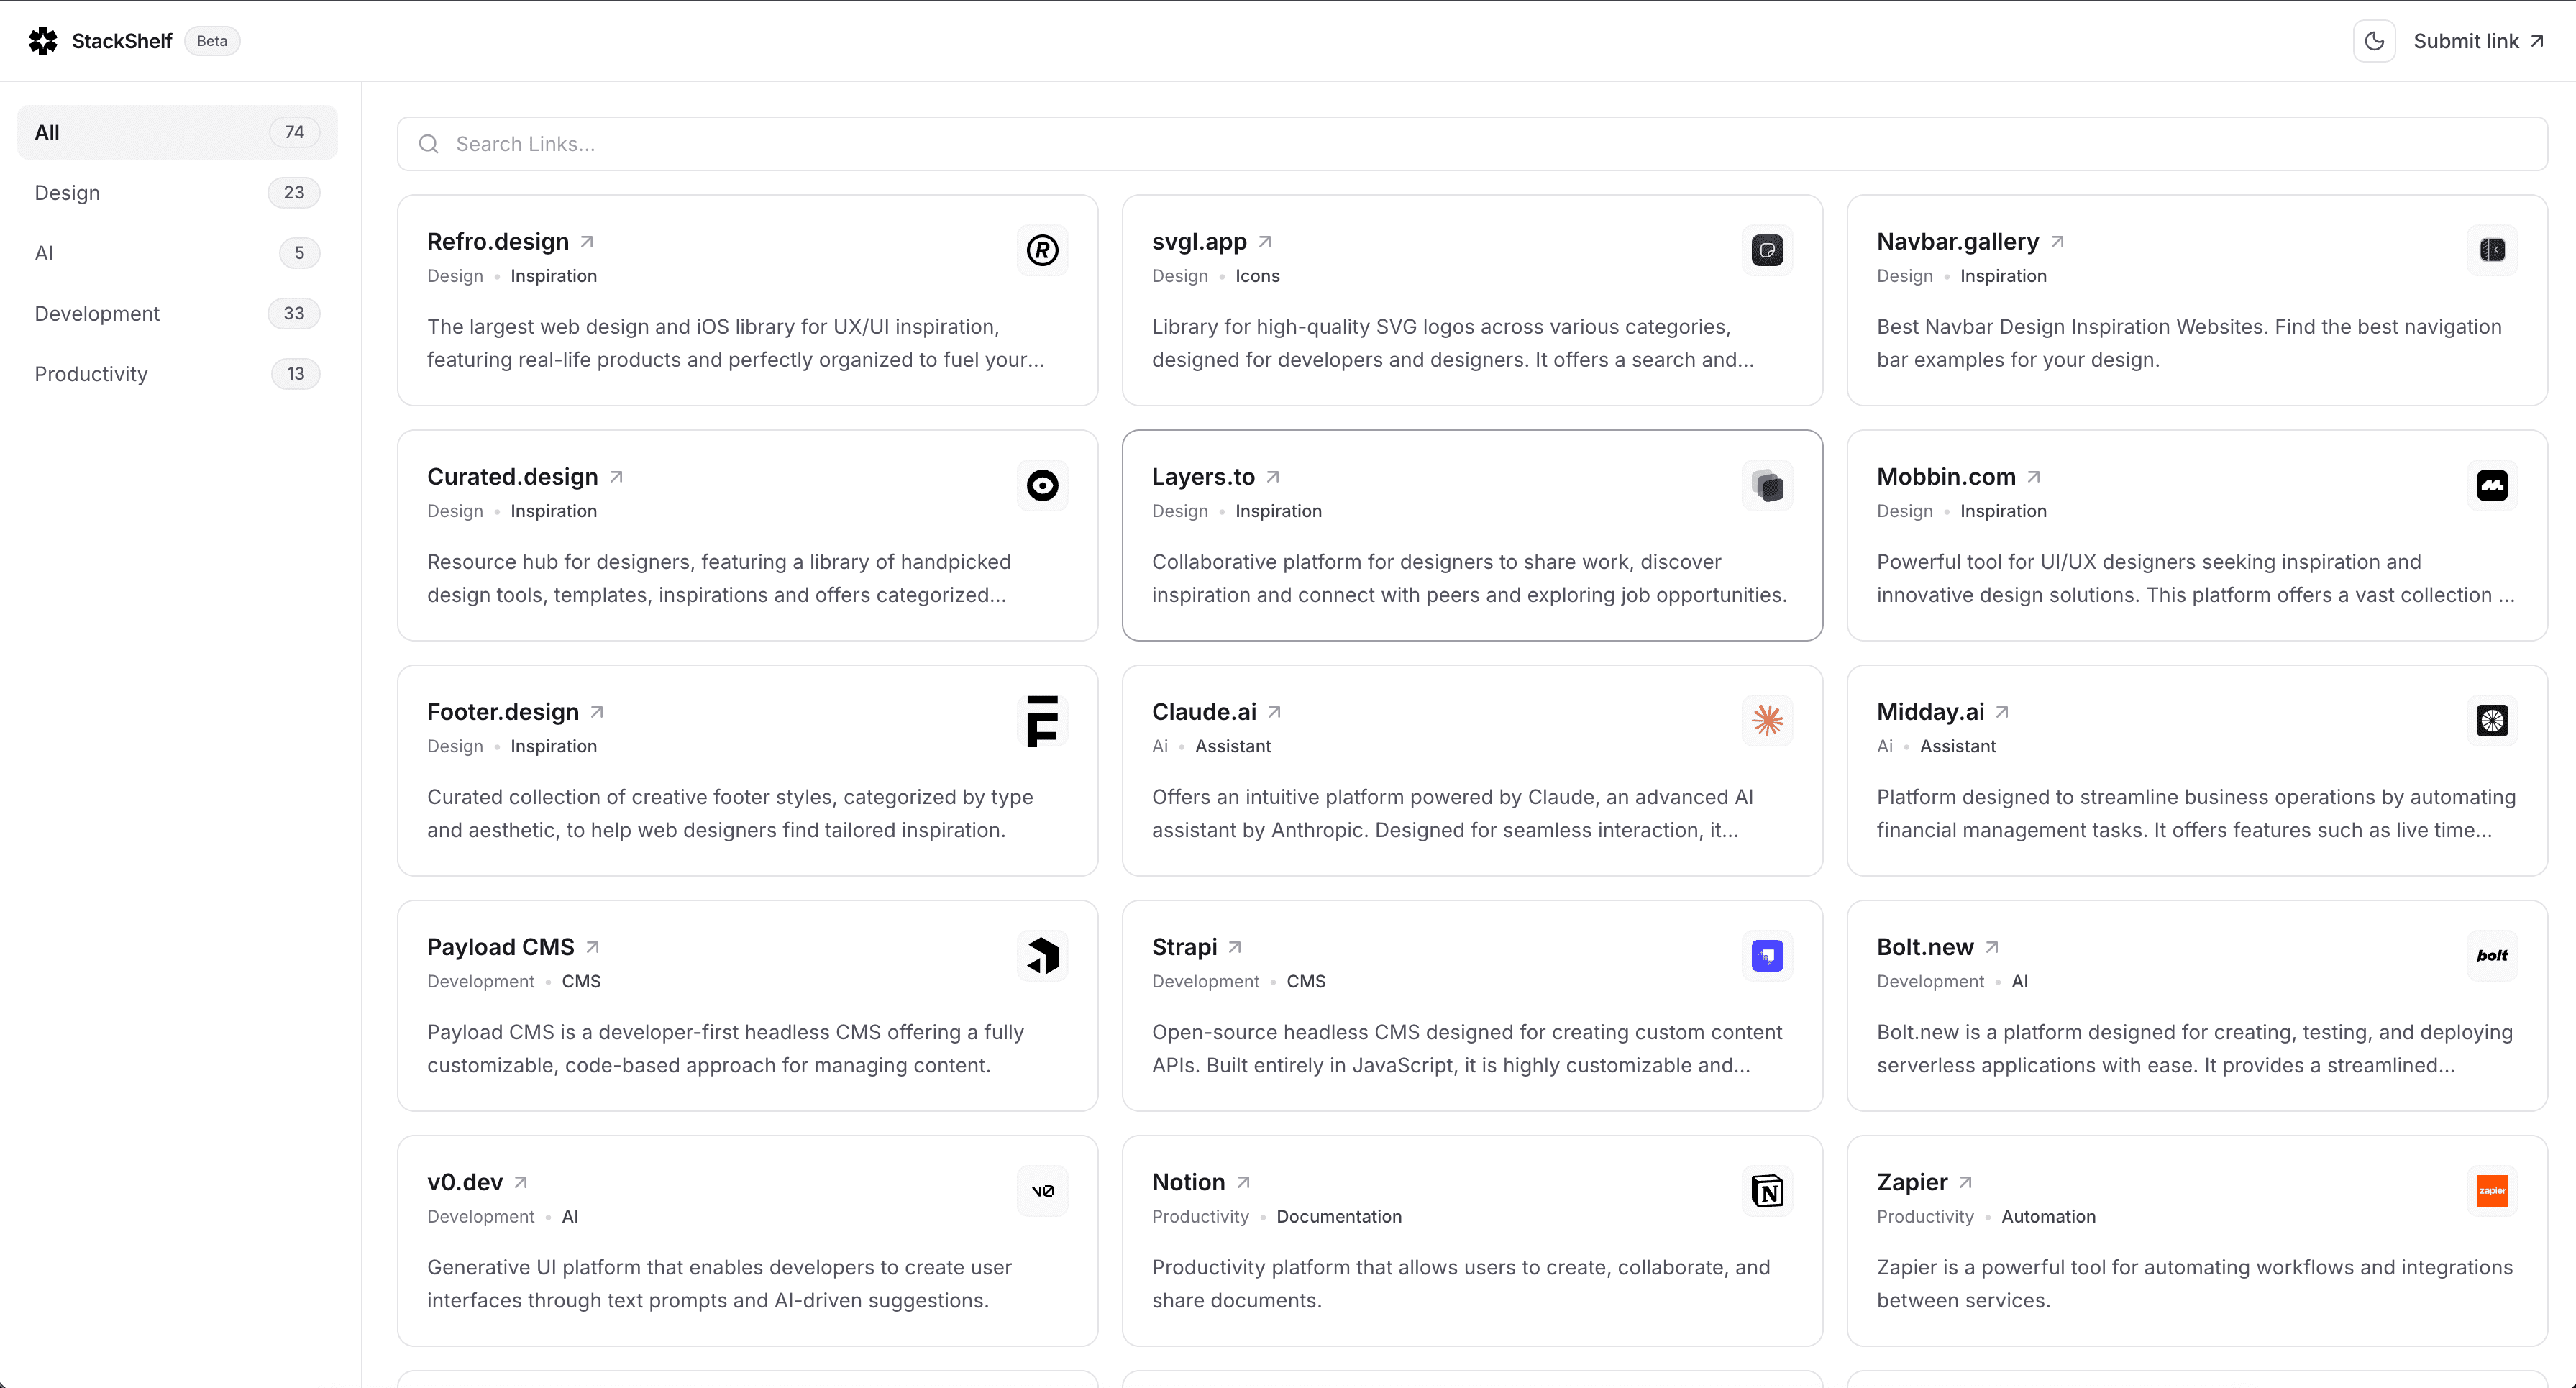Open the Claude.ai title link
Screen dimensions: 2576x1388
[x=1204, y=712]
